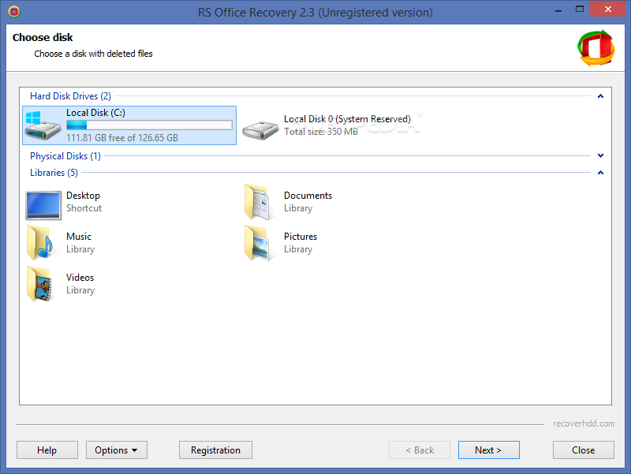Select the 'Music' library label
Screen dimensions: 631x474
point(79,237)
